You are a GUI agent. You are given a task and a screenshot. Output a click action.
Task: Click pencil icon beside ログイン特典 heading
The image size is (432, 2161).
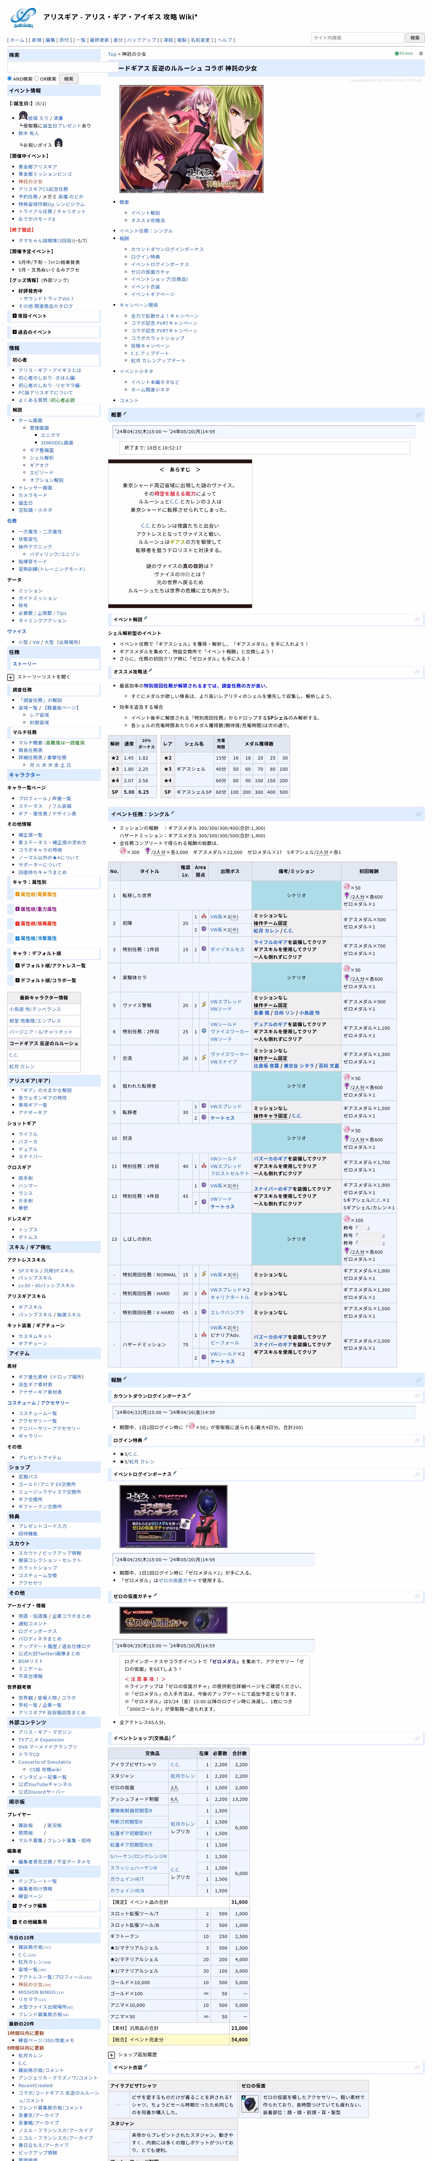point(145,1440)
